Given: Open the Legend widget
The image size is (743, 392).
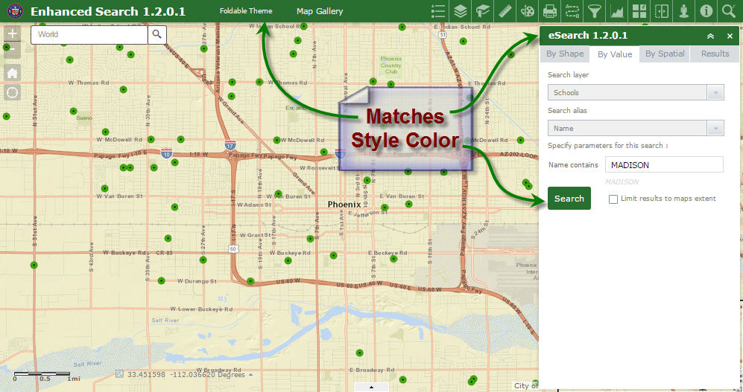Looking at the screenshot, I should click(438, 11).
